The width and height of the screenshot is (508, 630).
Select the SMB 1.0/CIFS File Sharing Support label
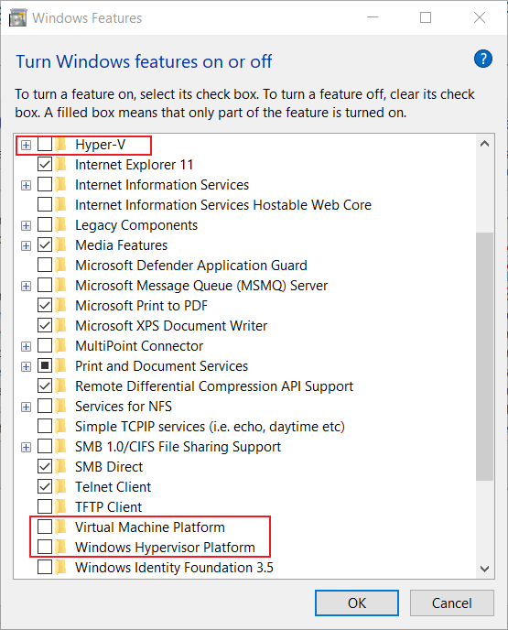(178, 447)
